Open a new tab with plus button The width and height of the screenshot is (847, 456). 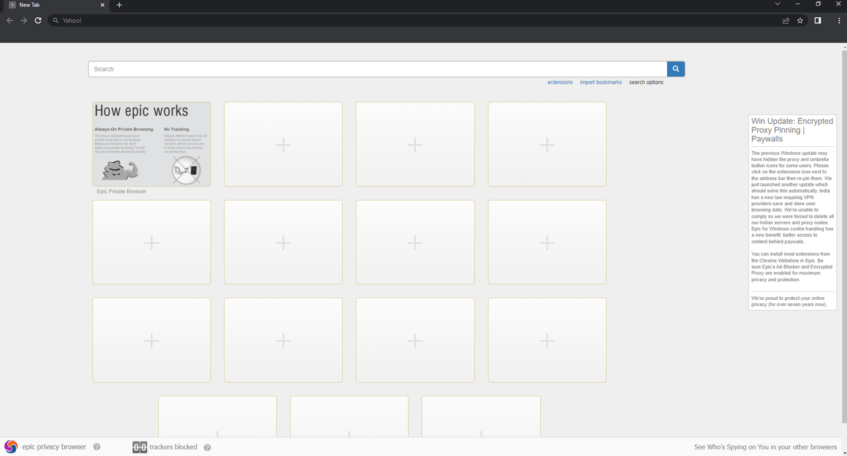pyautogui.click(x=119, y=5)
